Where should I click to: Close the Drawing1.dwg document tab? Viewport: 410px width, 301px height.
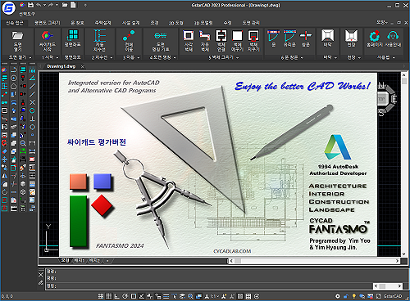click(83, 66)
